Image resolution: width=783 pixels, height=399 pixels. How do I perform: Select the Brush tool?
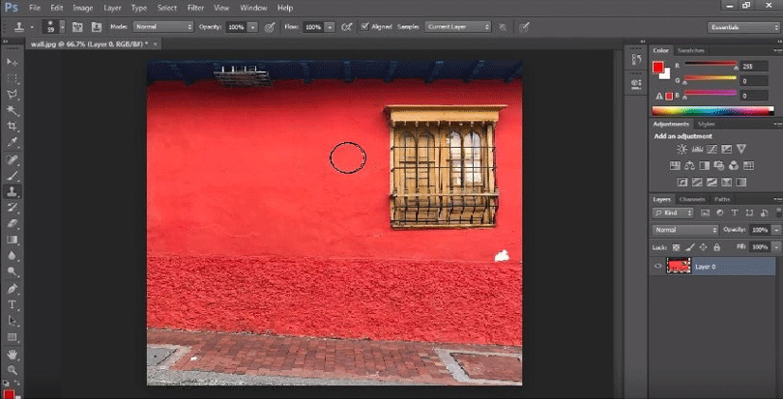pyautogui.click(x=12, y=176)
